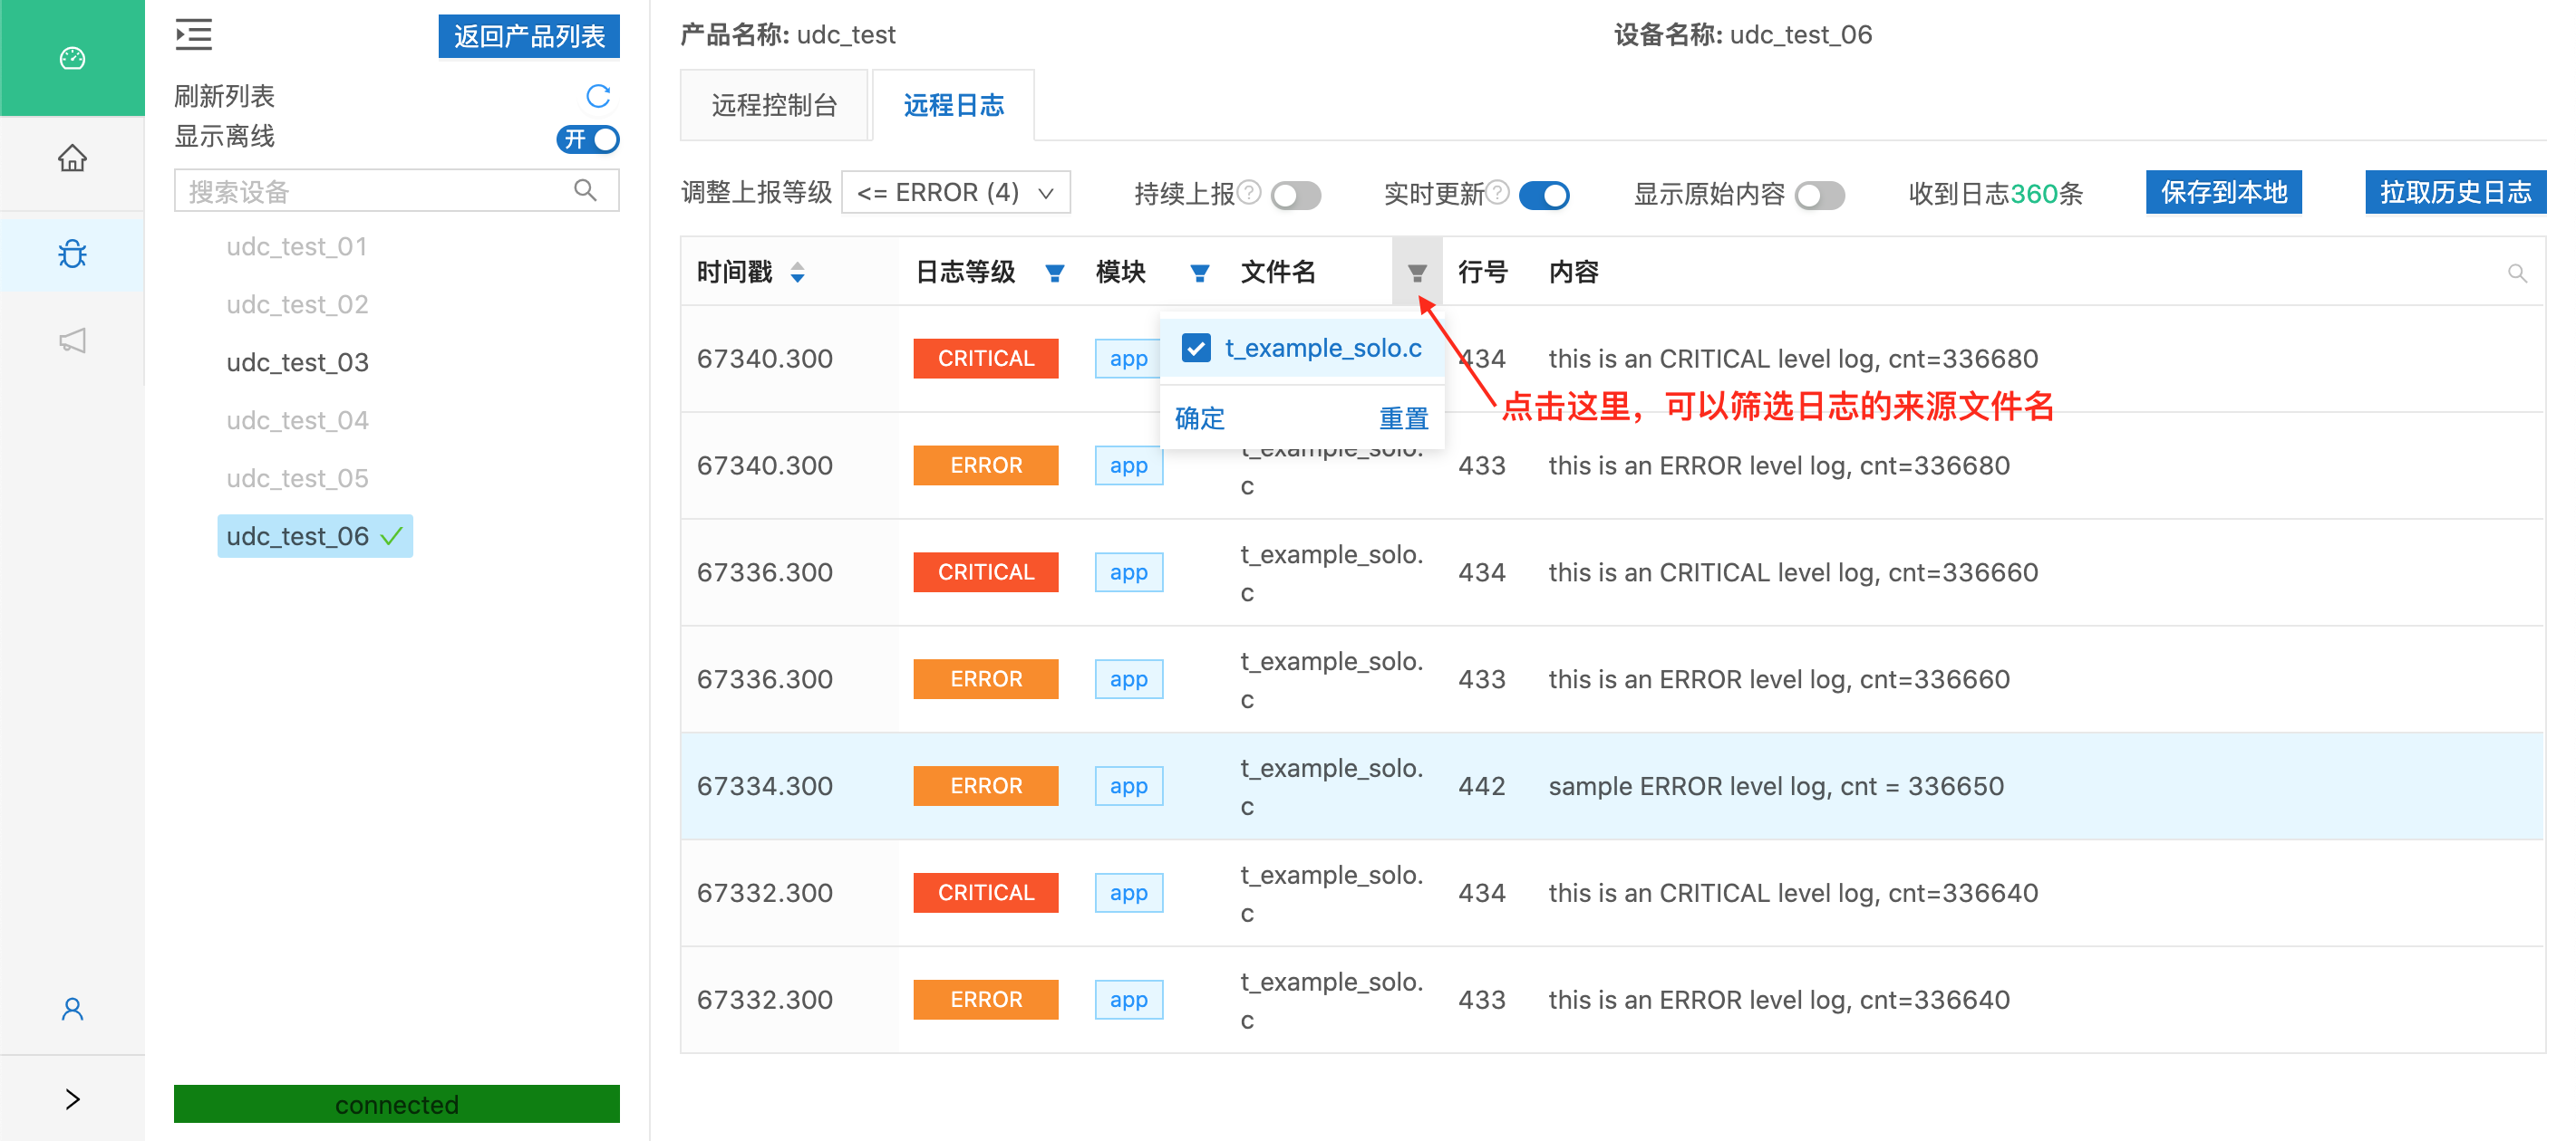Toggle the 显示原始内容 switch

click(1819, 195)
